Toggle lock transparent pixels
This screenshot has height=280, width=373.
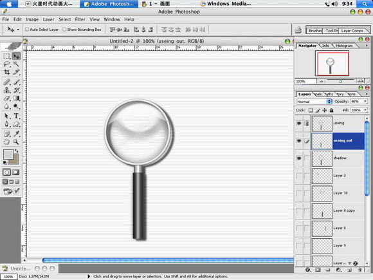(311, 110)
